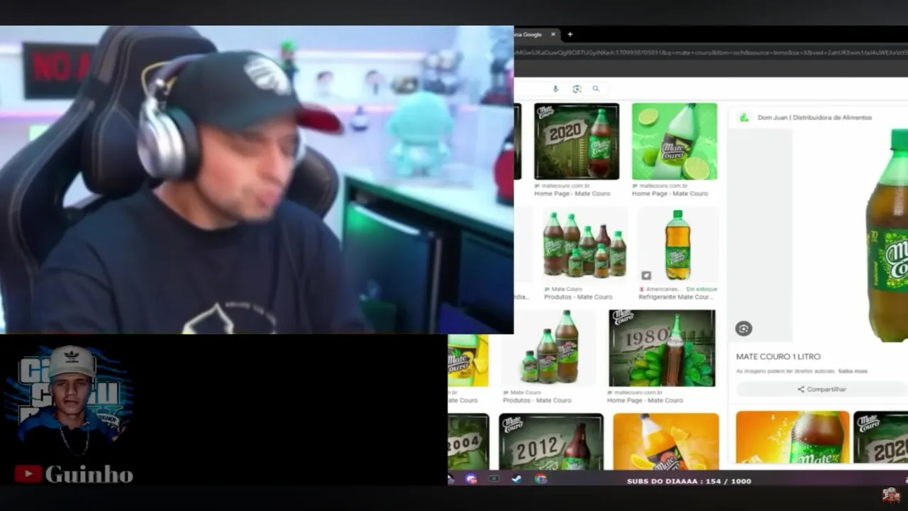Viewport: 908px width, 511px height.
Task: Click the browser address bar URL
Action: coord(711,53)
